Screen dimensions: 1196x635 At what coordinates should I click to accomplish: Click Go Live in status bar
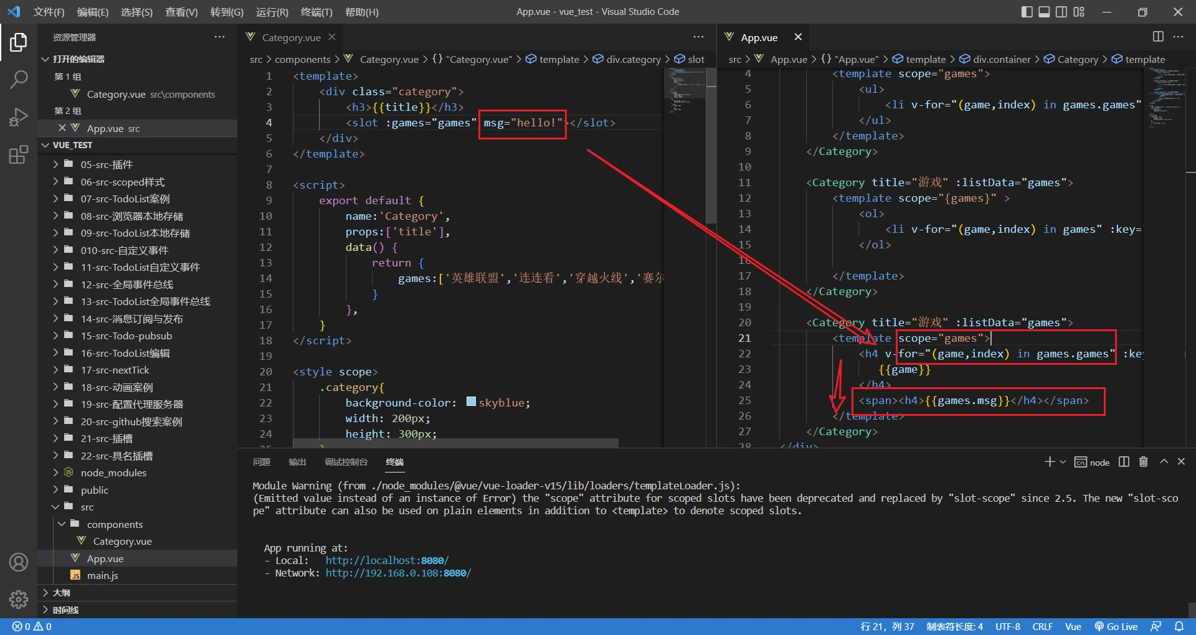point(1116,626)
